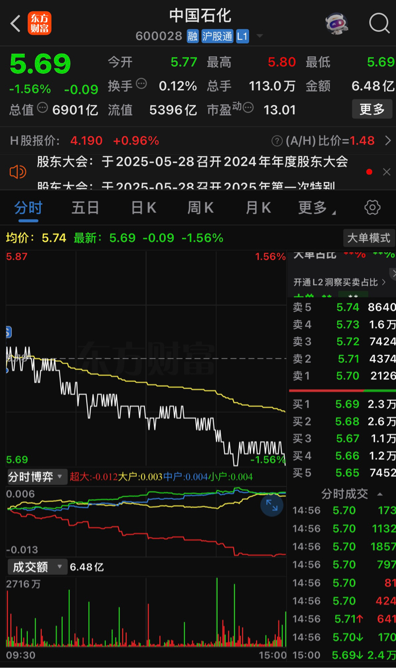Tap the H股股价 4.190 value
396x668 pixels.
coord(86,141)
